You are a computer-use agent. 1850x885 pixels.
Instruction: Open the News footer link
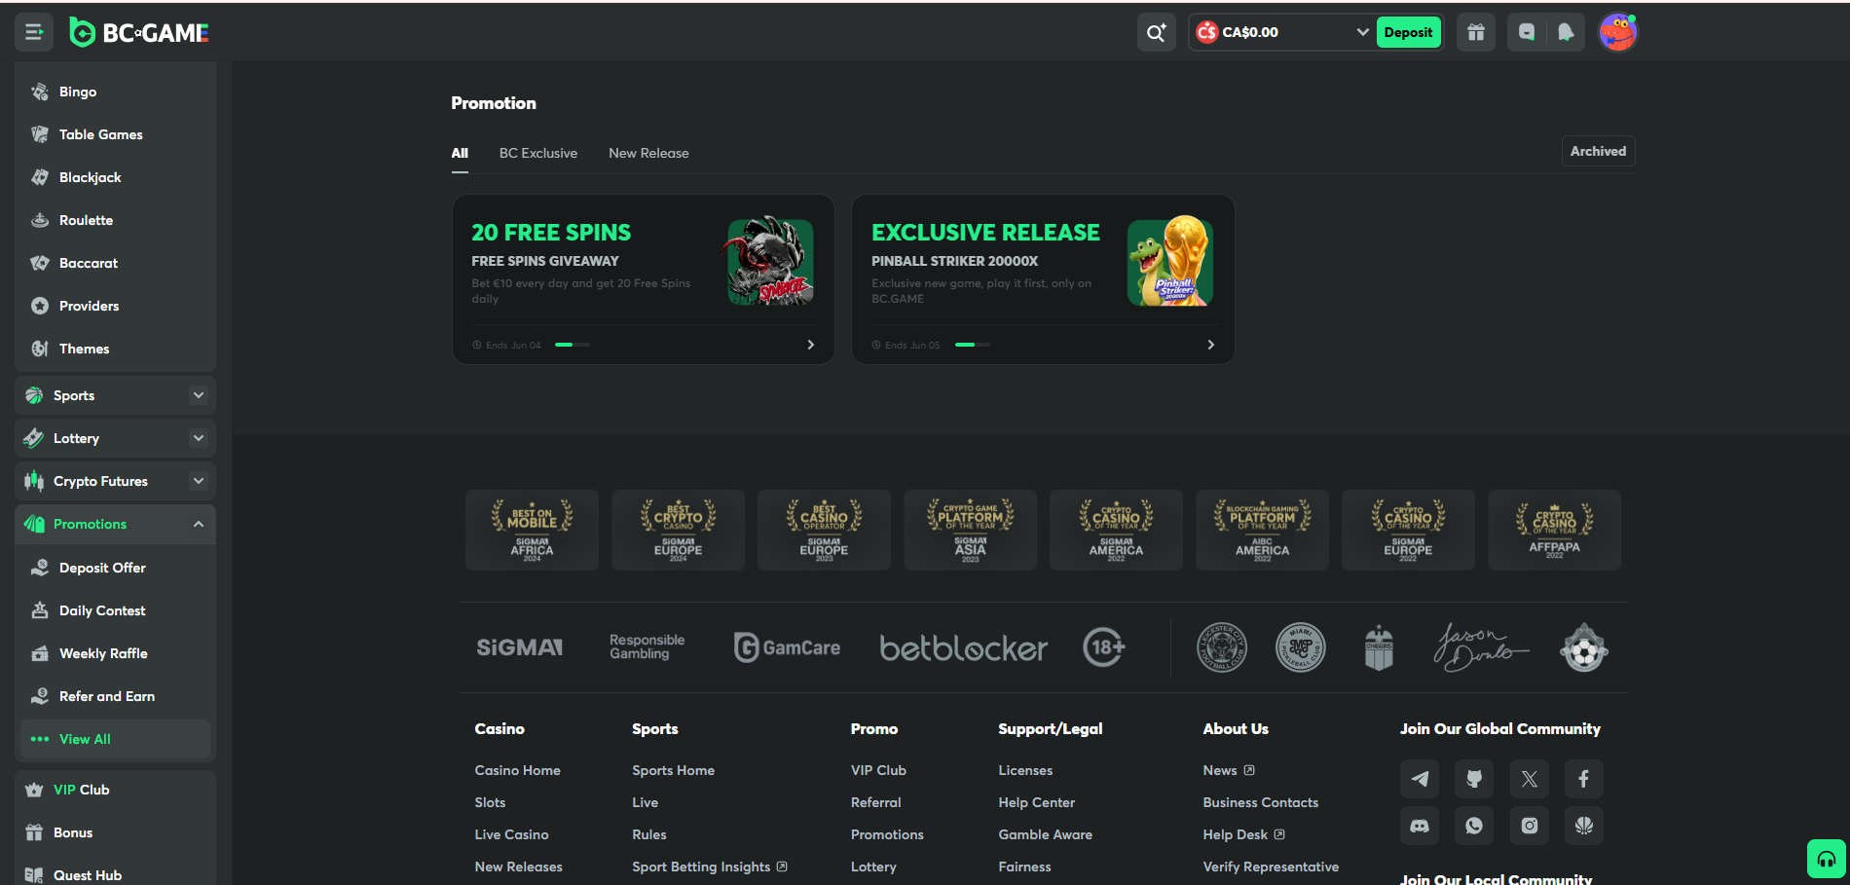click(x=1229, y=770)
